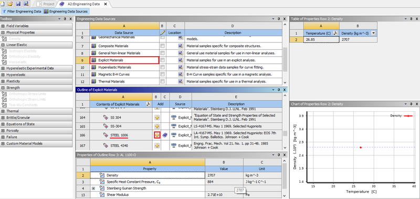Click the Density property icon in Properties table
The width and height of the screenshot is (420, 199).
click(x=102, y=175)
